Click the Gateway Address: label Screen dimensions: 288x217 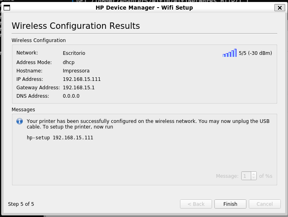(x=38, y=88)
